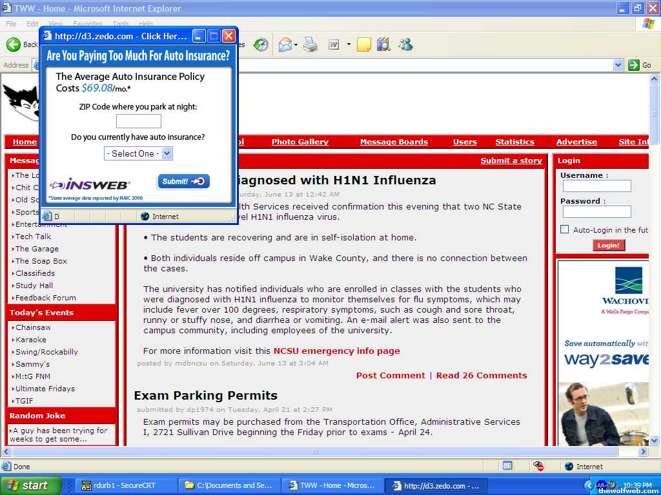Viewport: 661px width, 495px height.
Task: Click the yellow note toolbar icon
Action: [x=363, y=44]
